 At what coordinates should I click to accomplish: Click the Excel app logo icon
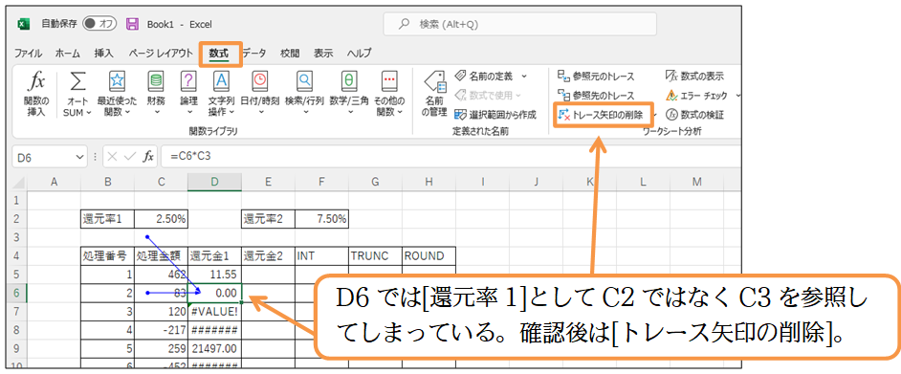(x=24, y=24)
